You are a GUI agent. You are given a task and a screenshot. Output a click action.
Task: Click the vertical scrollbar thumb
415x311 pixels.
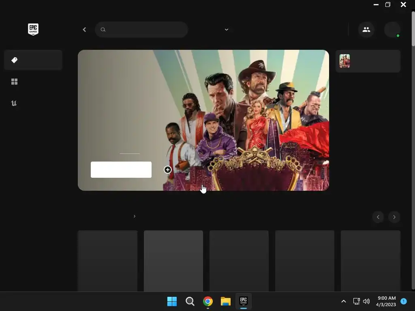tap(413, 29)
